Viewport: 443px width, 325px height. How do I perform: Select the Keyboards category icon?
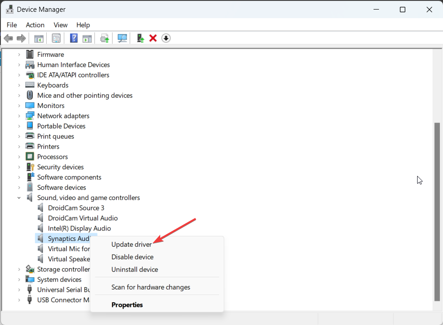pos(30,85)
